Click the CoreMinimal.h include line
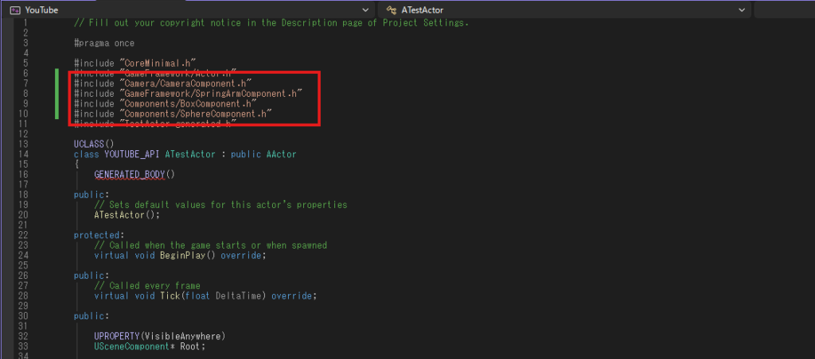815x359 pixels. [135, 62]
